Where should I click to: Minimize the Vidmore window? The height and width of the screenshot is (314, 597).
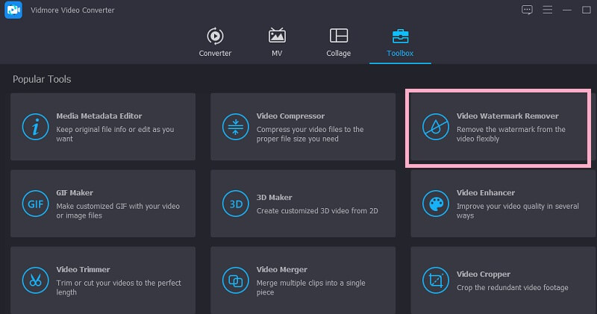[x=568, y=10]
